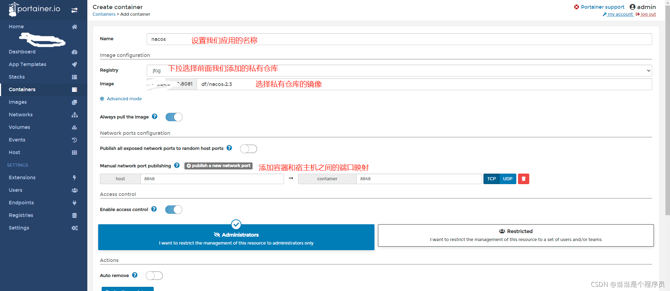Open Events in the sidebar

(x=17, y=140)
